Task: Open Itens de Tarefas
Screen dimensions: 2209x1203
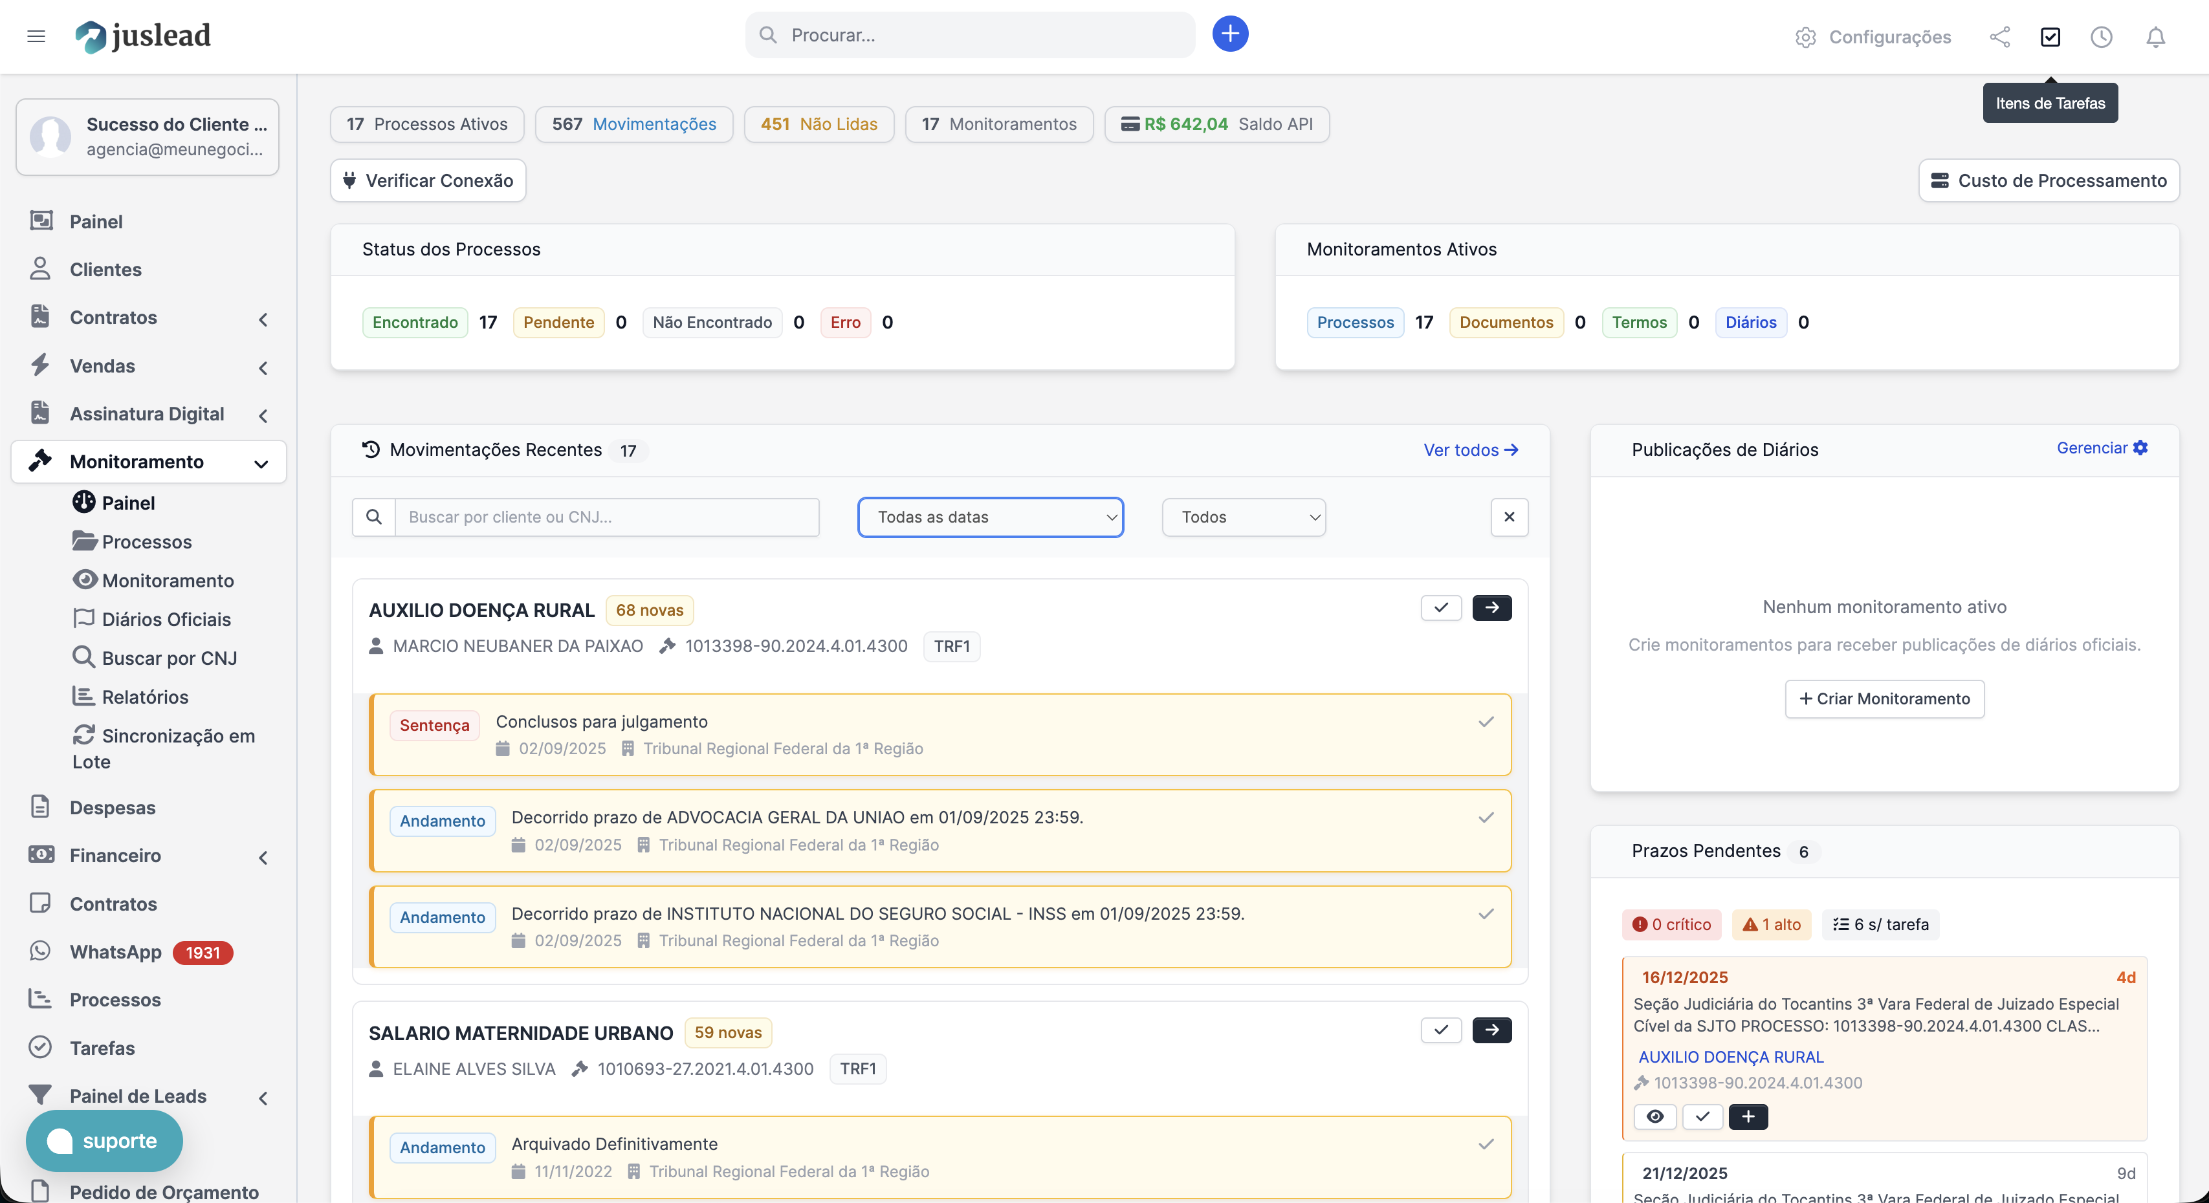Action: 2051,37
